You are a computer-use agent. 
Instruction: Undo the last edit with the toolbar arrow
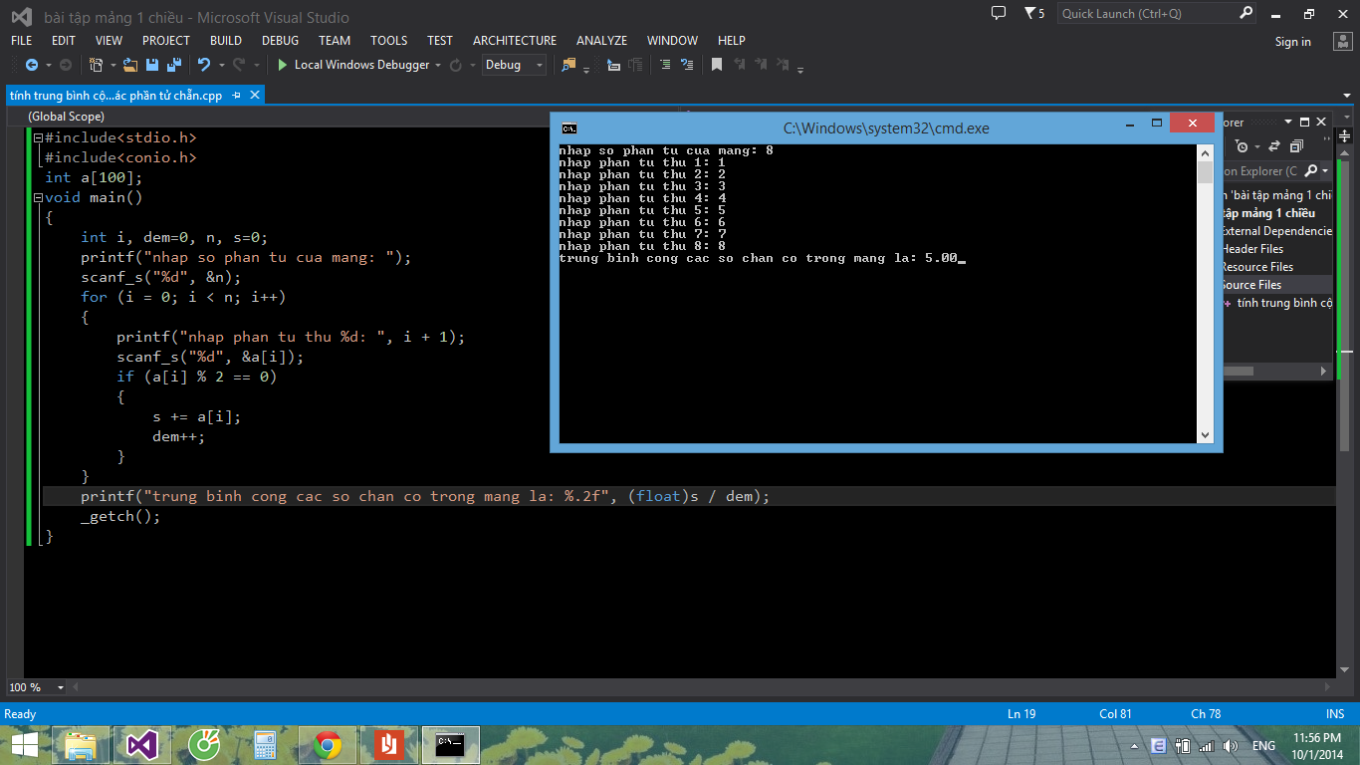click(x=204, y=65)
